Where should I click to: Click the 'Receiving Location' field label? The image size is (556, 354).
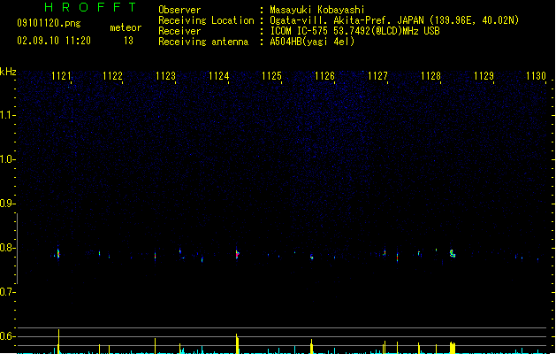point(206,20)
